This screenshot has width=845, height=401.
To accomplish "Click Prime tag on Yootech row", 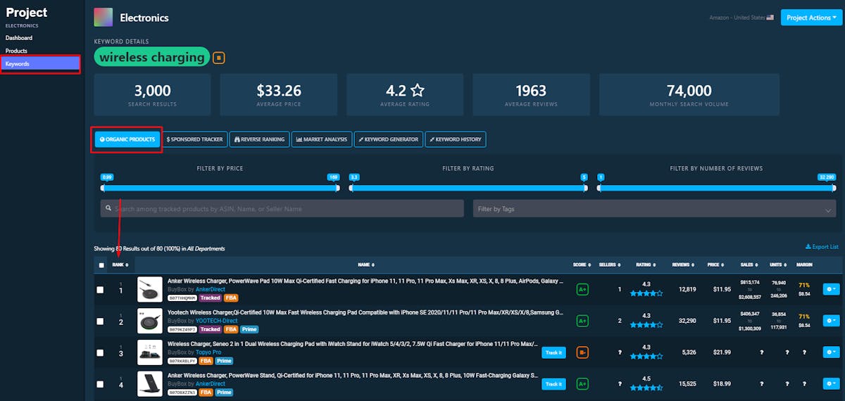I will tap(249, 329).
